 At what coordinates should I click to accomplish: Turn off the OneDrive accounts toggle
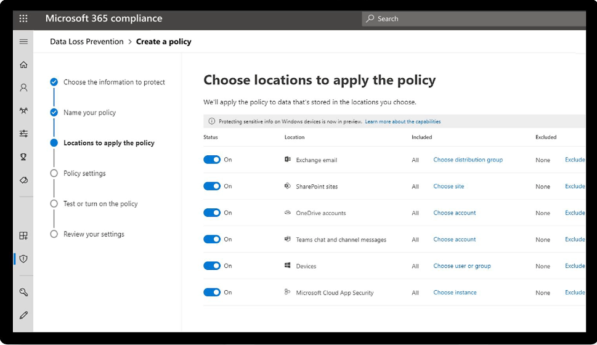click(212, 213)
